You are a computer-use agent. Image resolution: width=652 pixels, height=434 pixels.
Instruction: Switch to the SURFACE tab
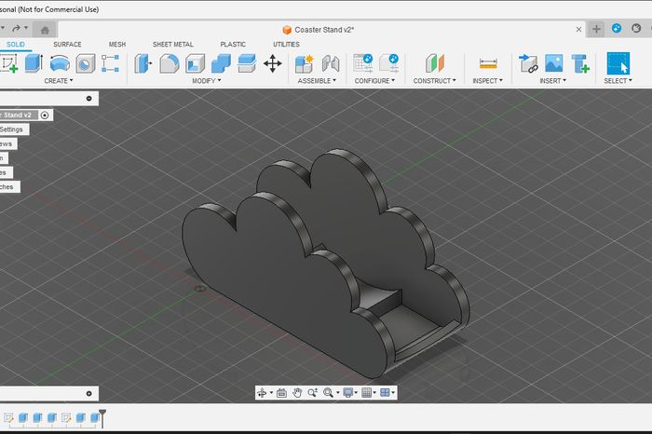click(67, 44)
